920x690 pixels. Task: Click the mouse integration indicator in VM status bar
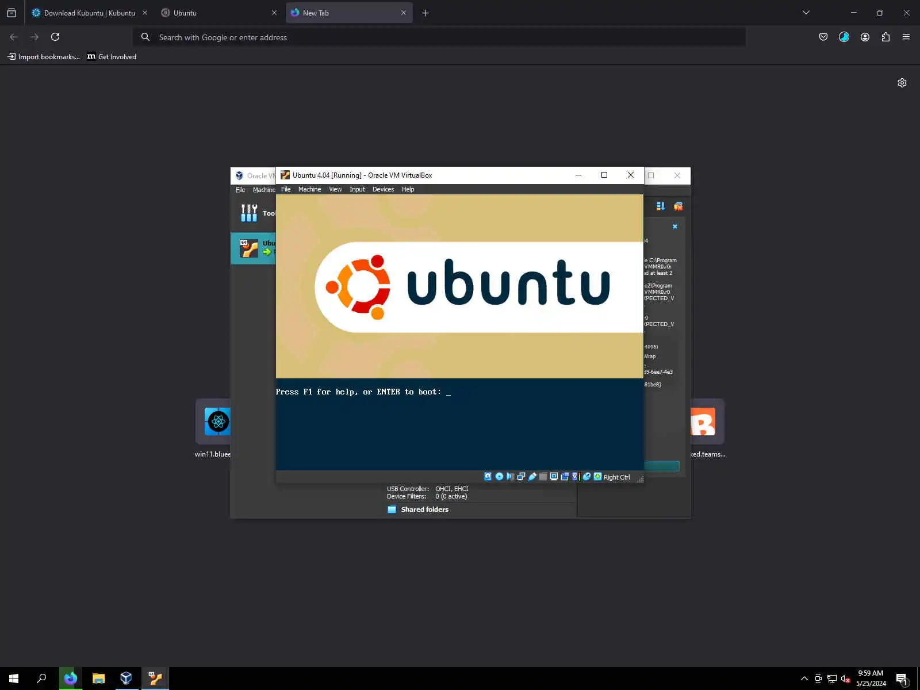586,476
